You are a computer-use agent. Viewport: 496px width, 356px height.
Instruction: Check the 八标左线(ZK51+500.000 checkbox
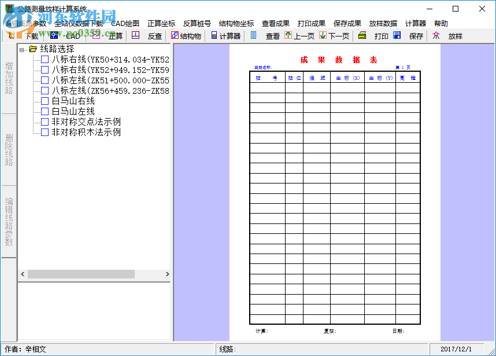45,80
